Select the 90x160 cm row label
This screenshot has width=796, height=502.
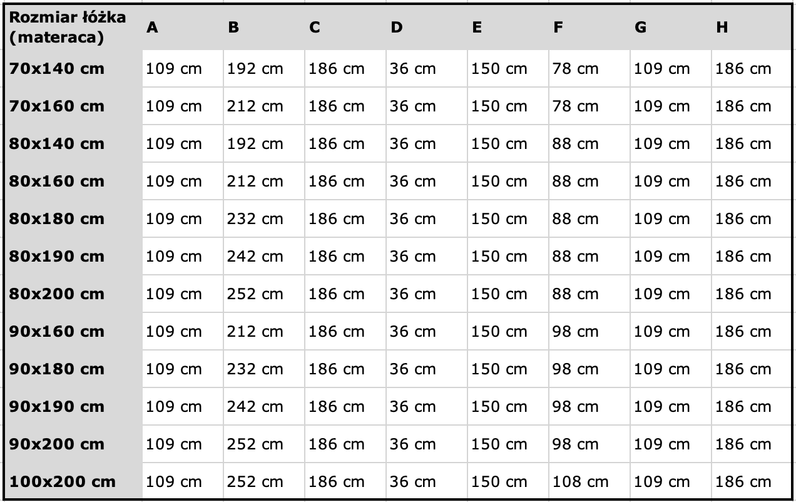73,332
